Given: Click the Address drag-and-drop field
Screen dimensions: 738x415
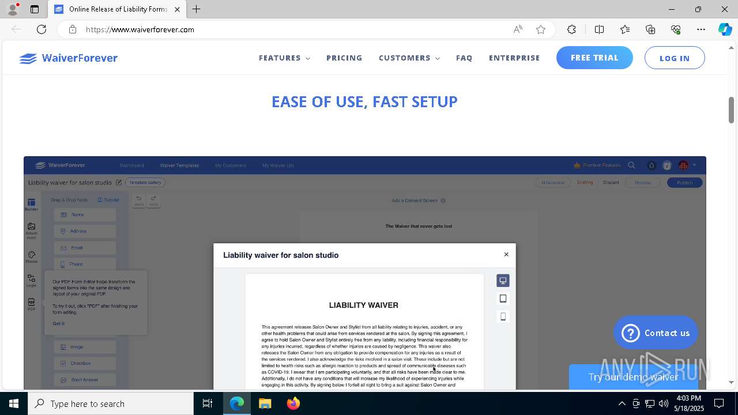Looking at the screenshot, I should (x=85, y=231).
